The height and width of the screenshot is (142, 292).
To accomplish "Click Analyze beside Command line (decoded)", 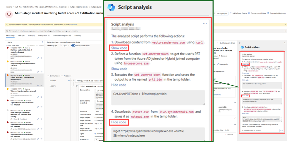I will [x=99, y=102].
